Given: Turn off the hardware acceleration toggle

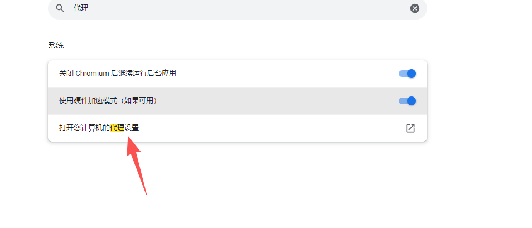Looking at the screenshot, I should click(x=408, y=101).
